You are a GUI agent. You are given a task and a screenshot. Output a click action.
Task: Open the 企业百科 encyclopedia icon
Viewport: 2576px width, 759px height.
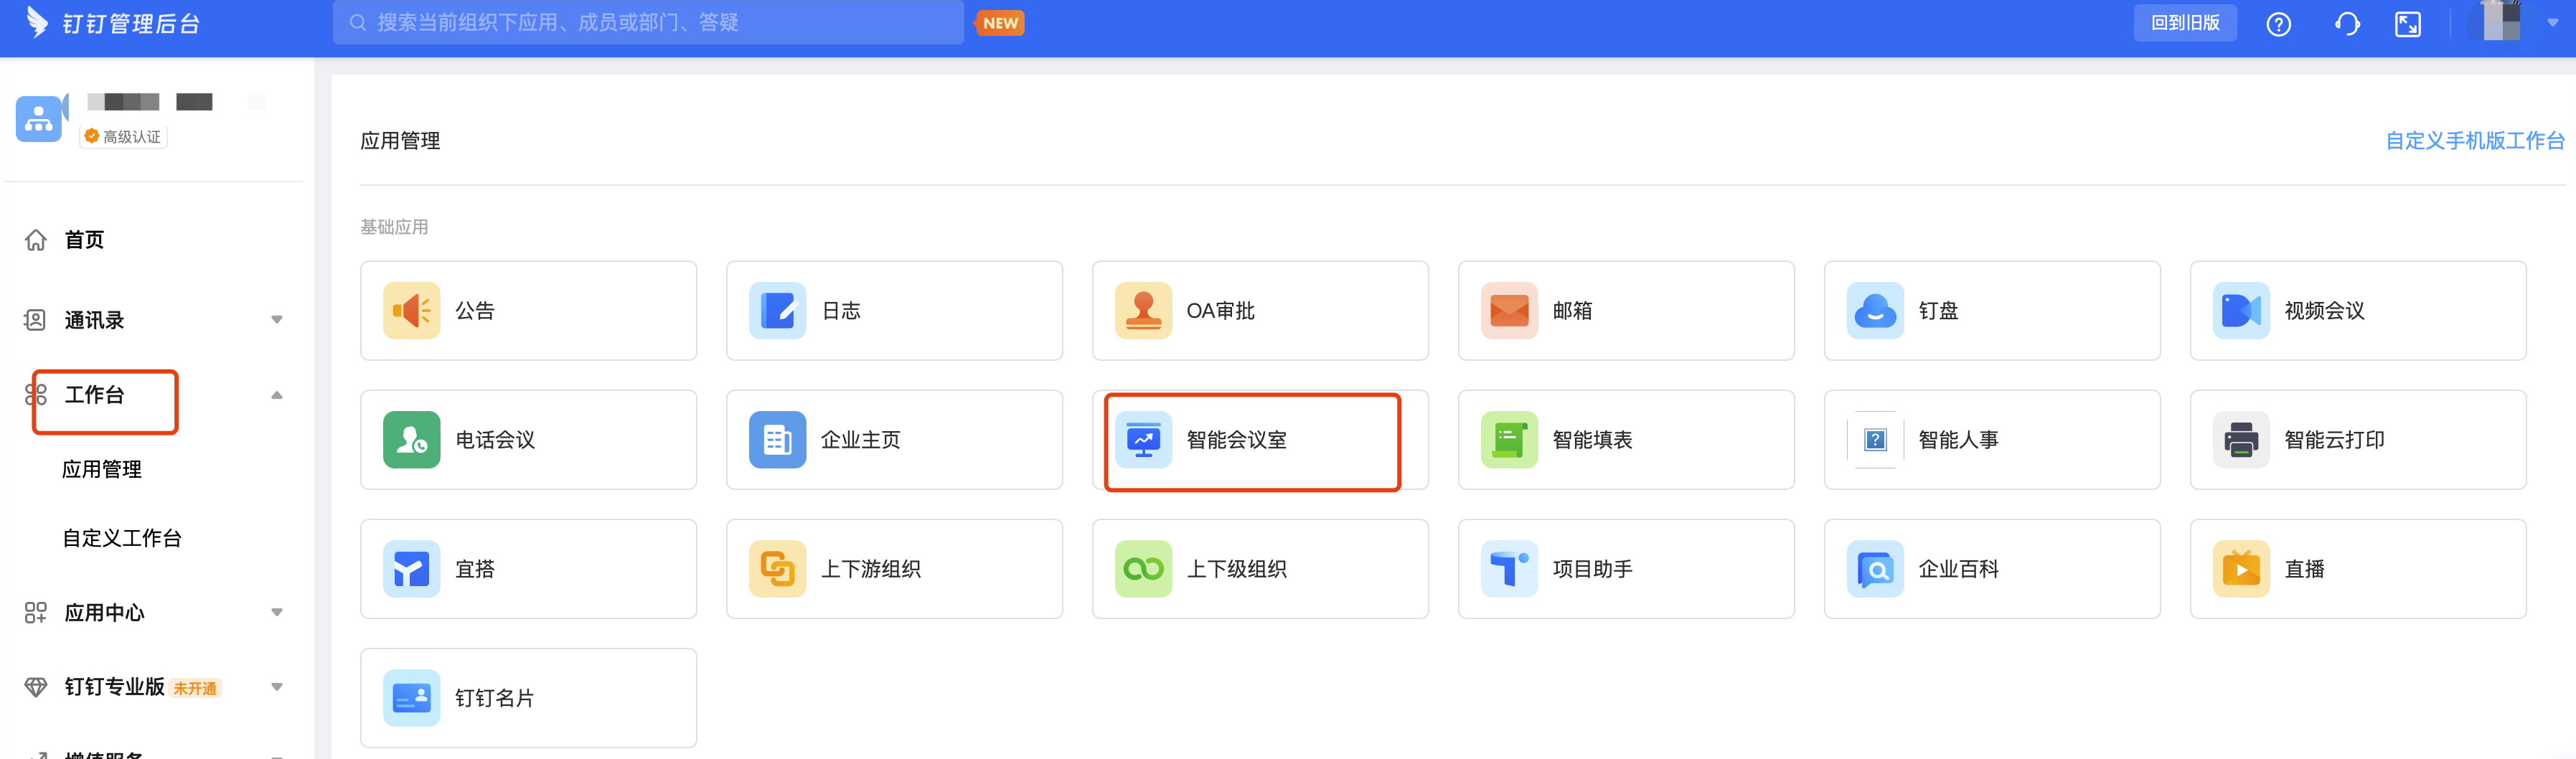point(1875,569)
